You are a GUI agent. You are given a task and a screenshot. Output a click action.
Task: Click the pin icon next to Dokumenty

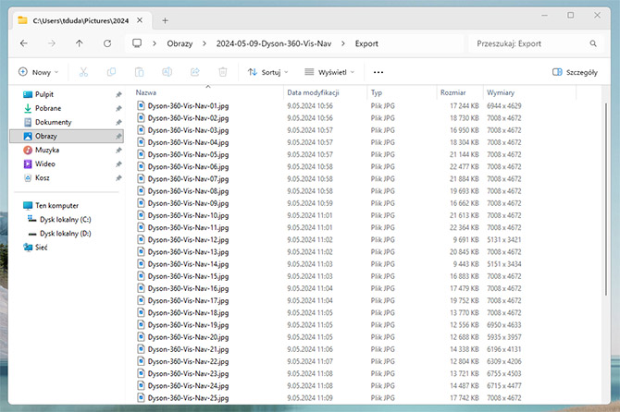tap(118, 122)
